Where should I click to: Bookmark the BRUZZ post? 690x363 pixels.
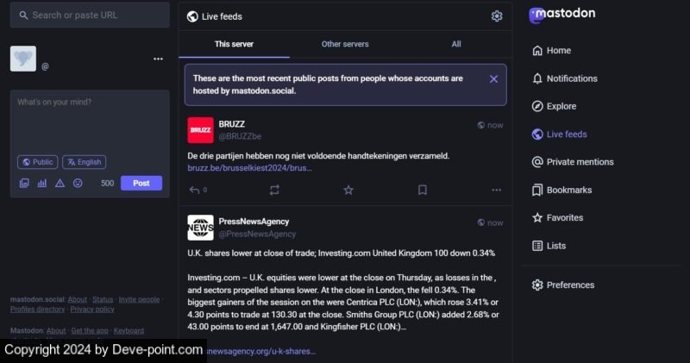click(423, 190)
